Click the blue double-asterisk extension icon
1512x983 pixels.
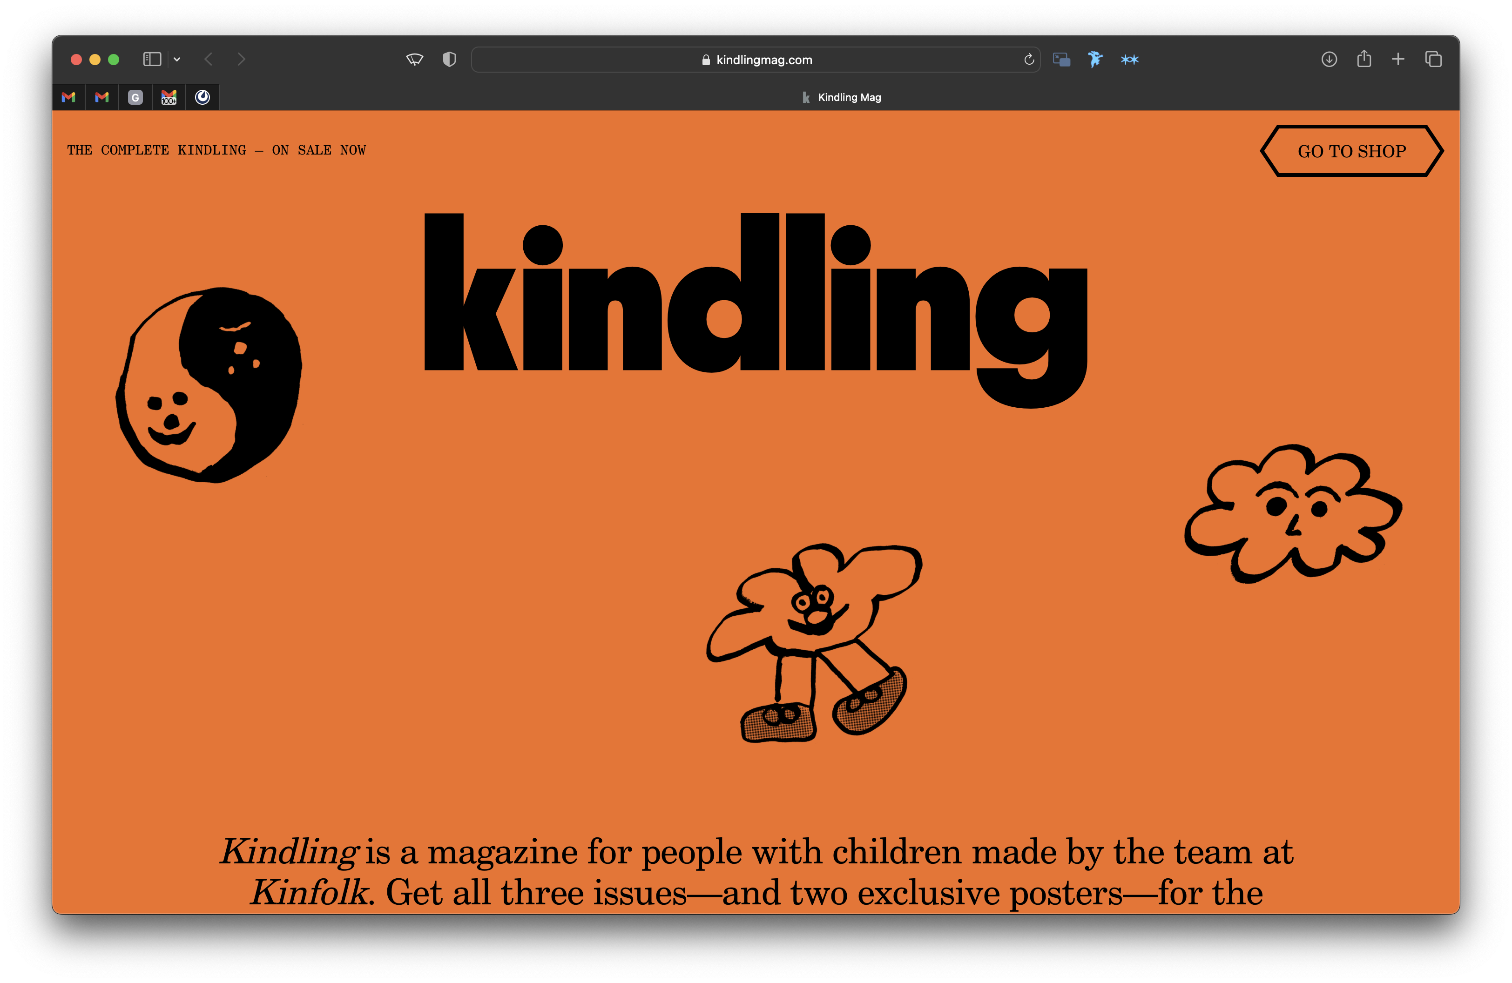click(x=1129, y=60)
